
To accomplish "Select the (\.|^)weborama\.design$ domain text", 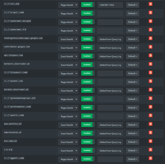I will pyautogui.click(x=17, y=21).
